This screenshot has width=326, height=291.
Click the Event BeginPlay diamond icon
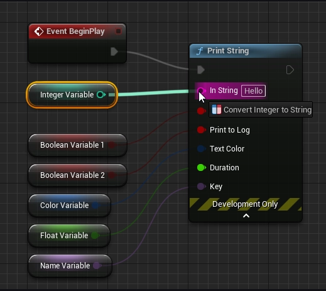(x=39, y=31)
